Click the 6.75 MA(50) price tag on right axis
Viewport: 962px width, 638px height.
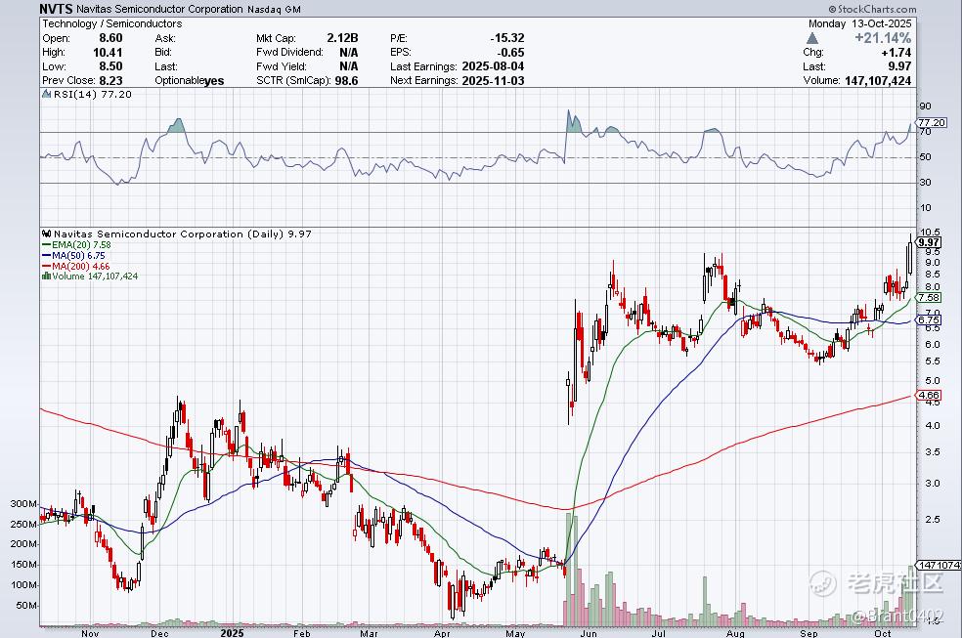929,319
